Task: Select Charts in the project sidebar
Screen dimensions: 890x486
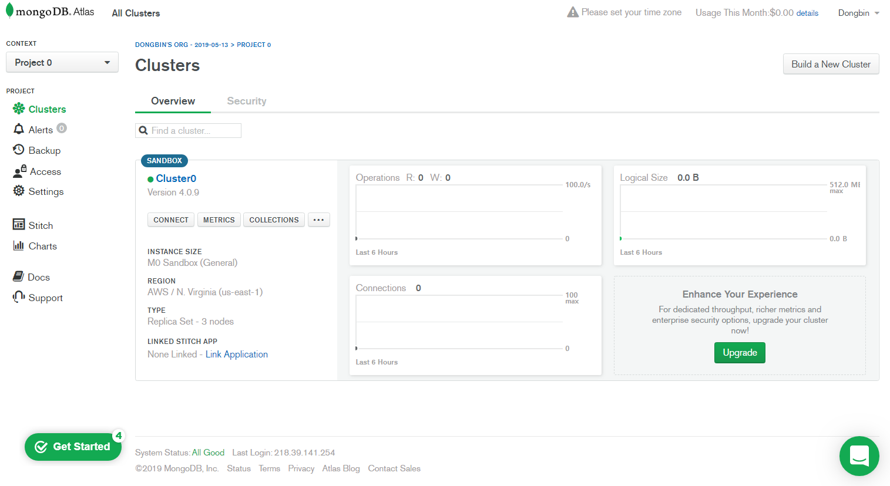Action: [43, 246]
